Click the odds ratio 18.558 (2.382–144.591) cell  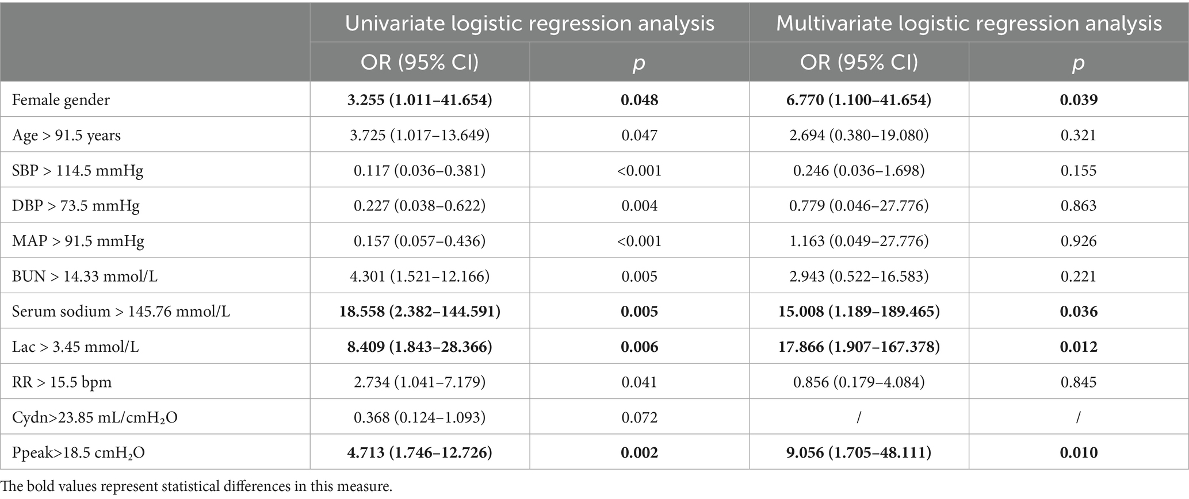(420, 312)
